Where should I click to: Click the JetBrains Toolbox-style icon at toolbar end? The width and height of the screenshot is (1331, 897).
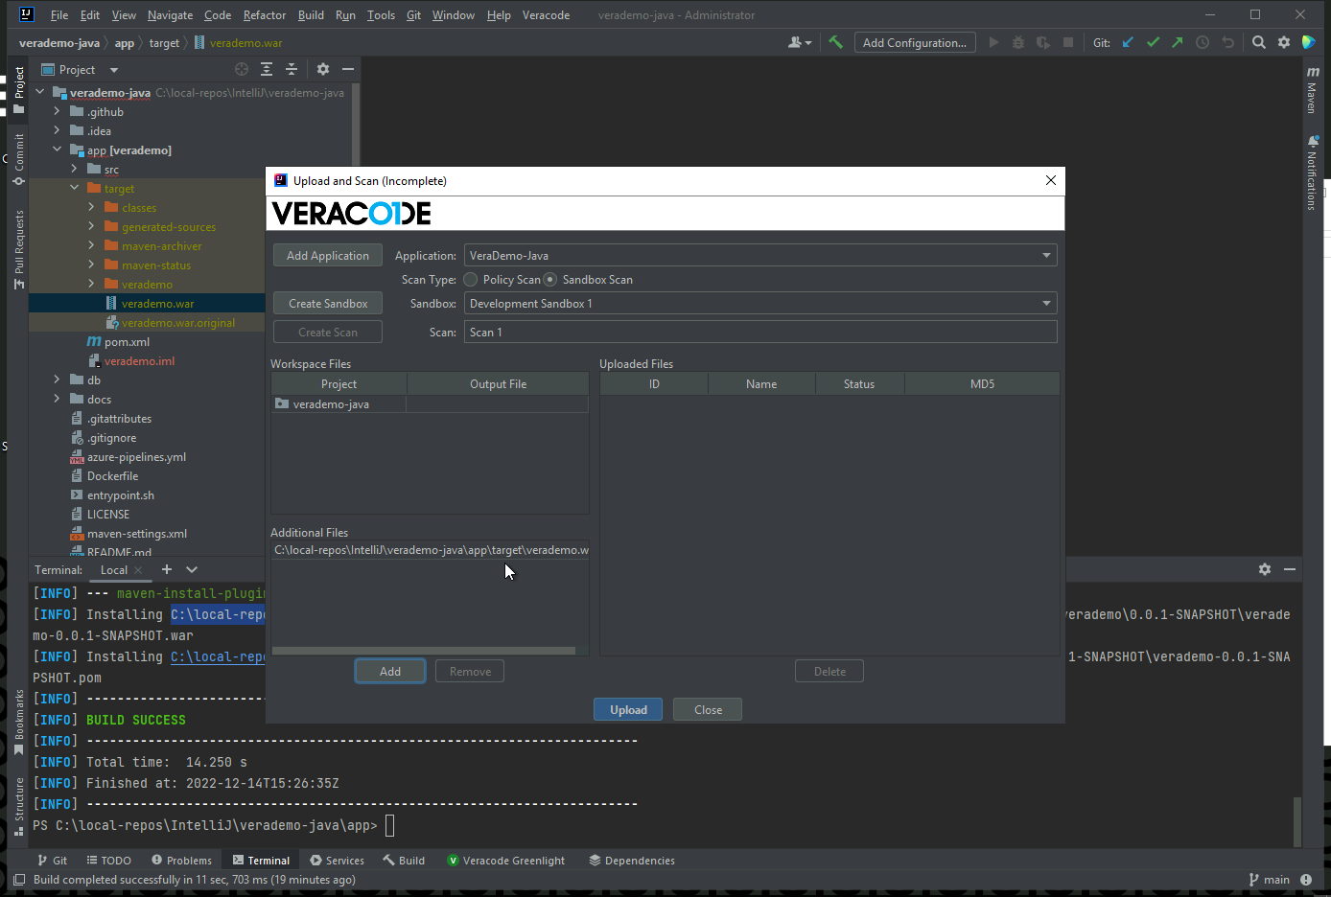(x=1309, y=42)
